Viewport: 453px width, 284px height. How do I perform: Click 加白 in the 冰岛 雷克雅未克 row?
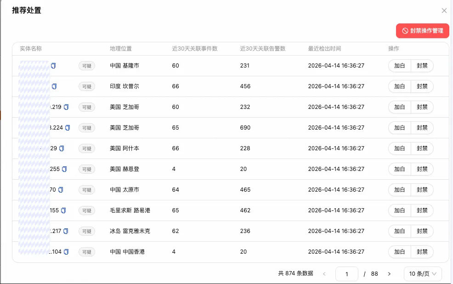(400, 231)
